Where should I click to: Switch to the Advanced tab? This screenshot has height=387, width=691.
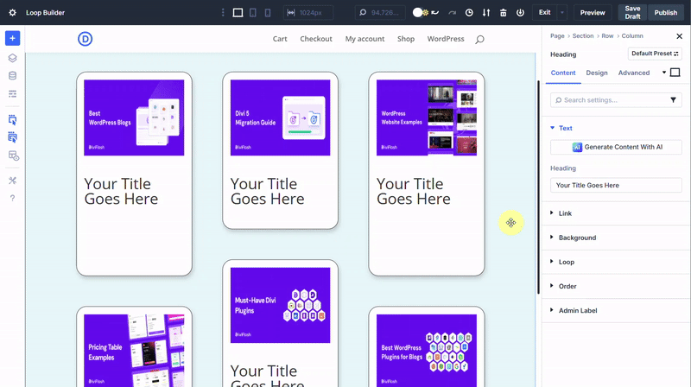point(634,73)
